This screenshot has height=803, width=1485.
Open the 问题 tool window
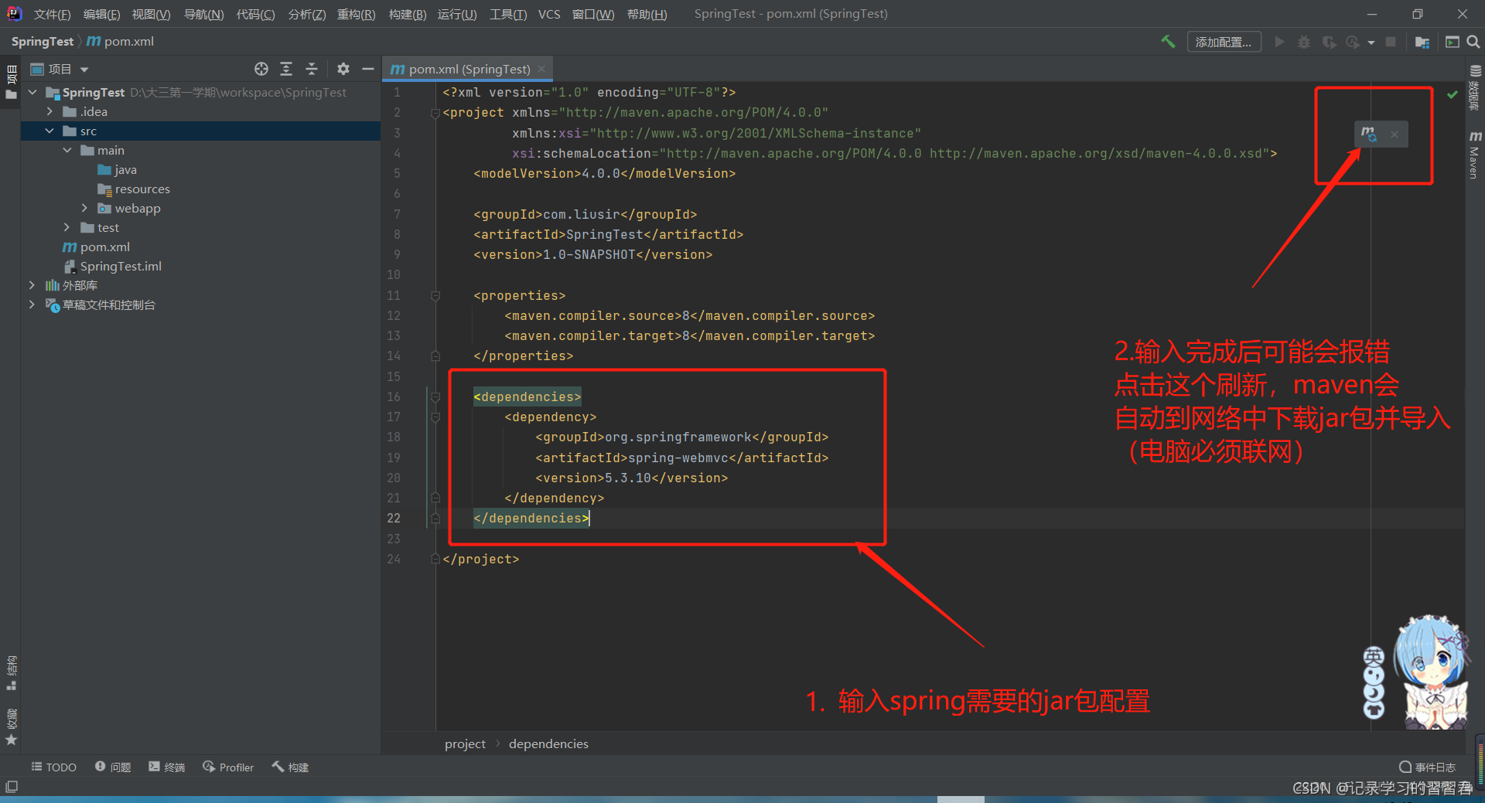(x=113, y=767)
